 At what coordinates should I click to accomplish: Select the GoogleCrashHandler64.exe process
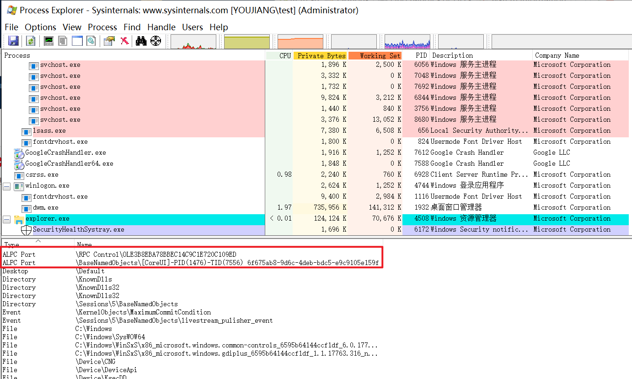point(69,163)
